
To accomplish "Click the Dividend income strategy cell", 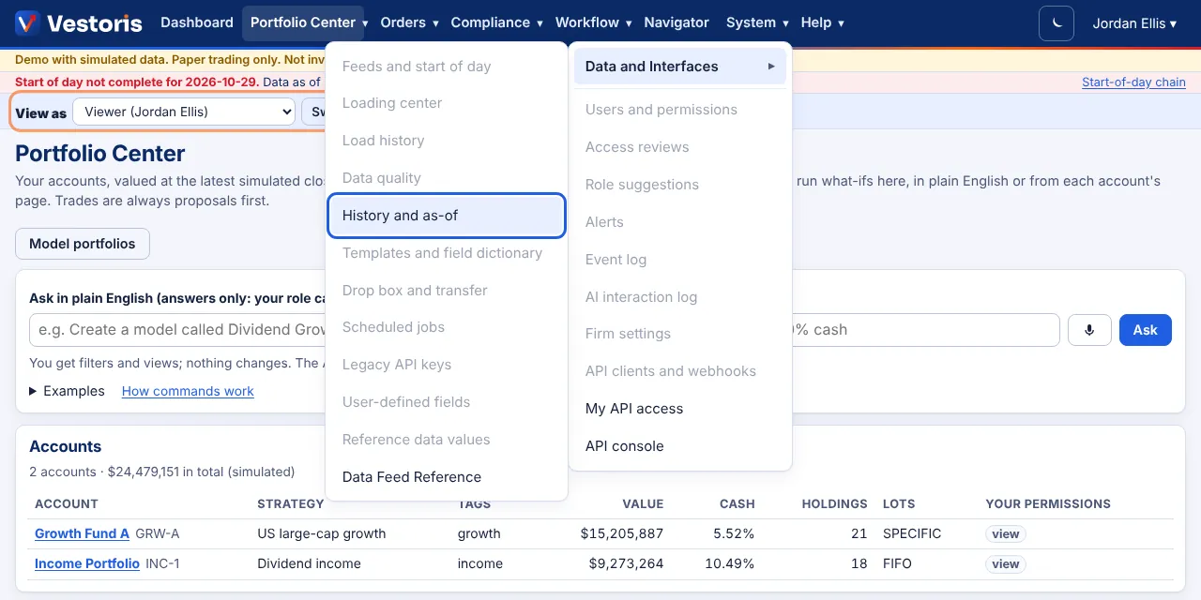I will (310, 563).
